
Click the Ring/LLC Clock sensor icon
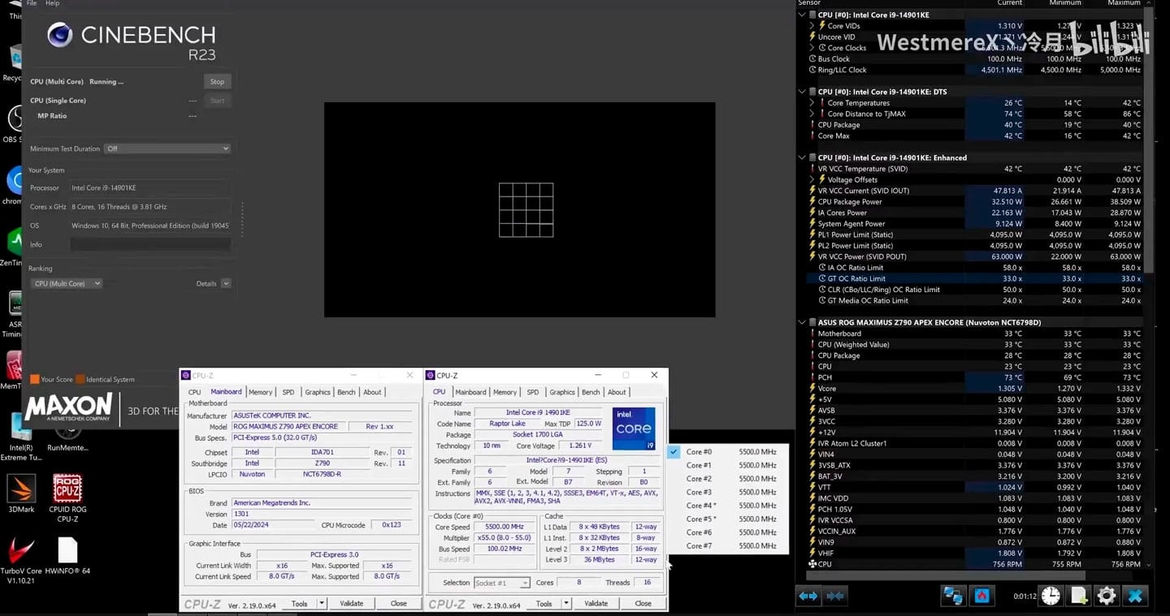coord(812,70)
